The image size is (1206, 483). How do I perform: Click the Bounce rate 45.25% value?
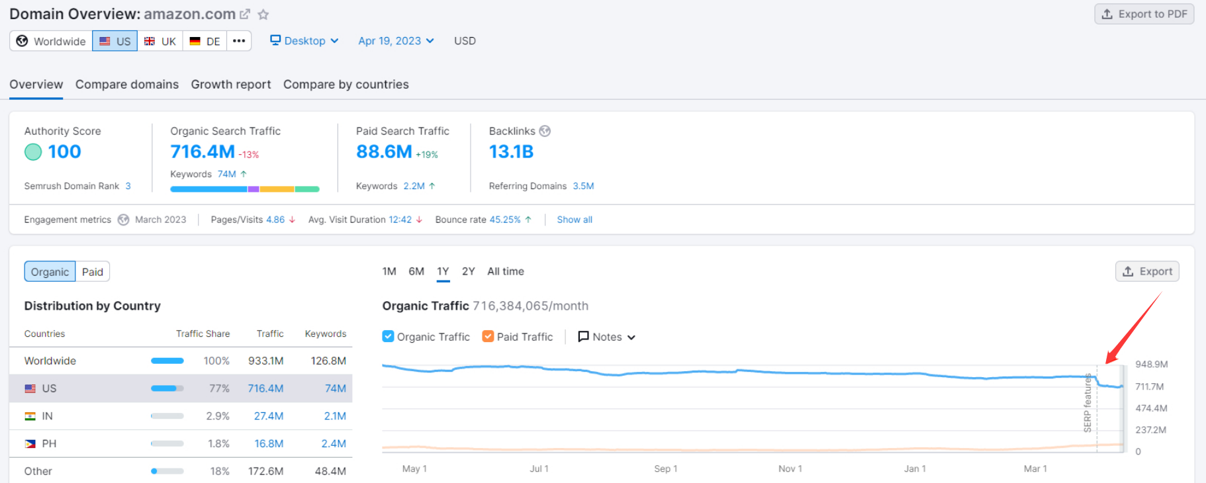click(x=505, y=220)
